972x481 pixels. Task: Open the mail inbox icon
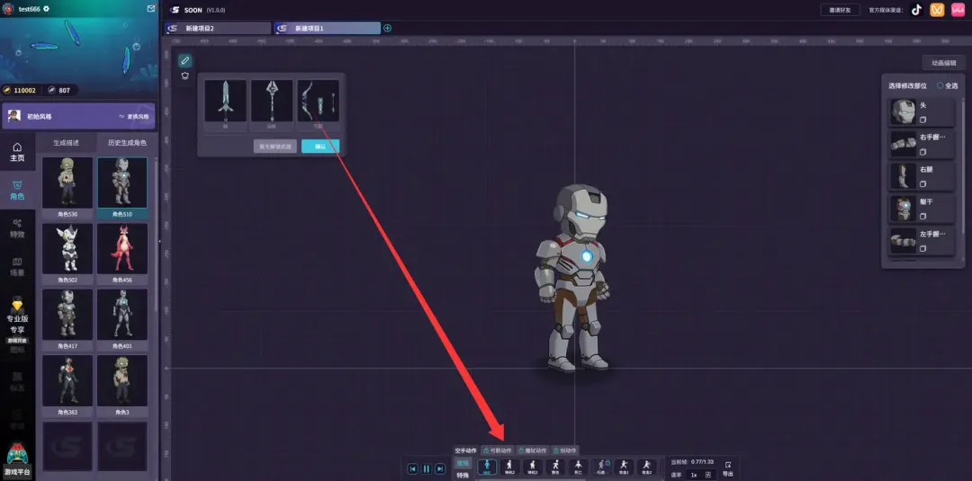click(150, 9)
